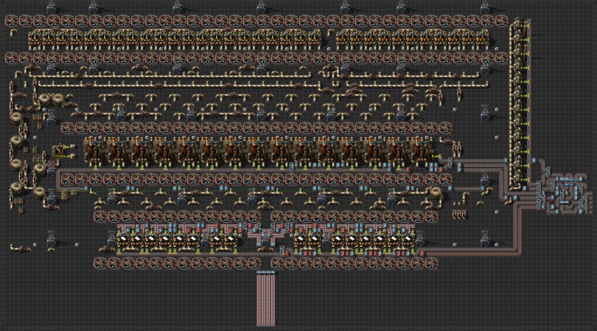Screen dimensions: 597x331
Task: Select the lone assembling machine with two inserters
Action: tap(59, 151)
